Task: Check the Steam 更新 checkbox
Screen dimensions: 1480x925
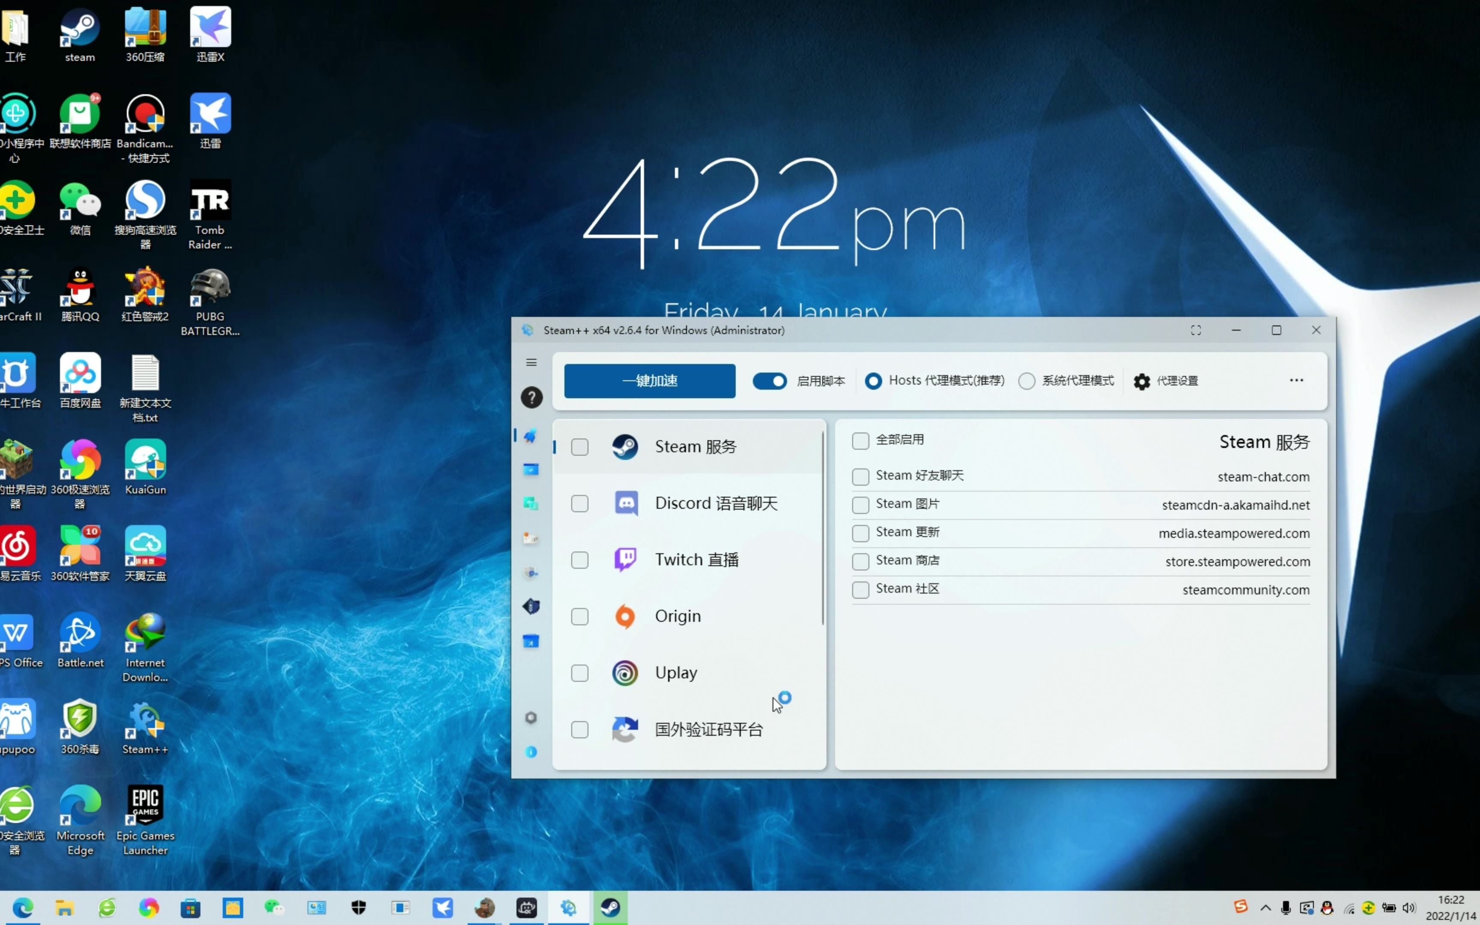Action: [x=860, y=533]
